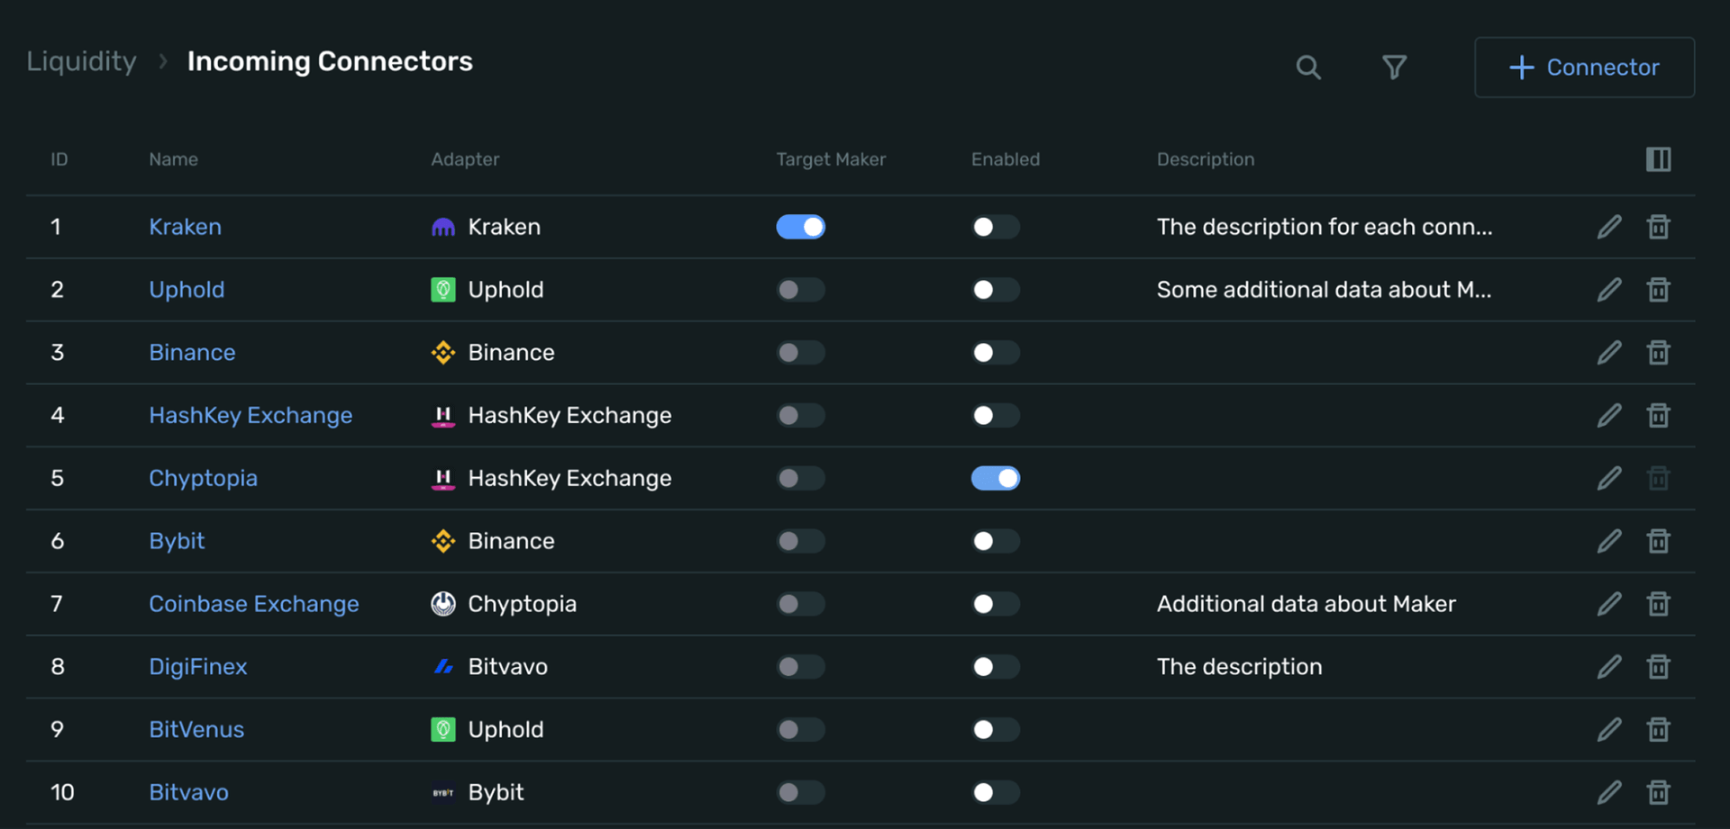This screenshot has height=829, width=1730.
Task: Open the BitVenus connector link
Action: click(196, 730)
